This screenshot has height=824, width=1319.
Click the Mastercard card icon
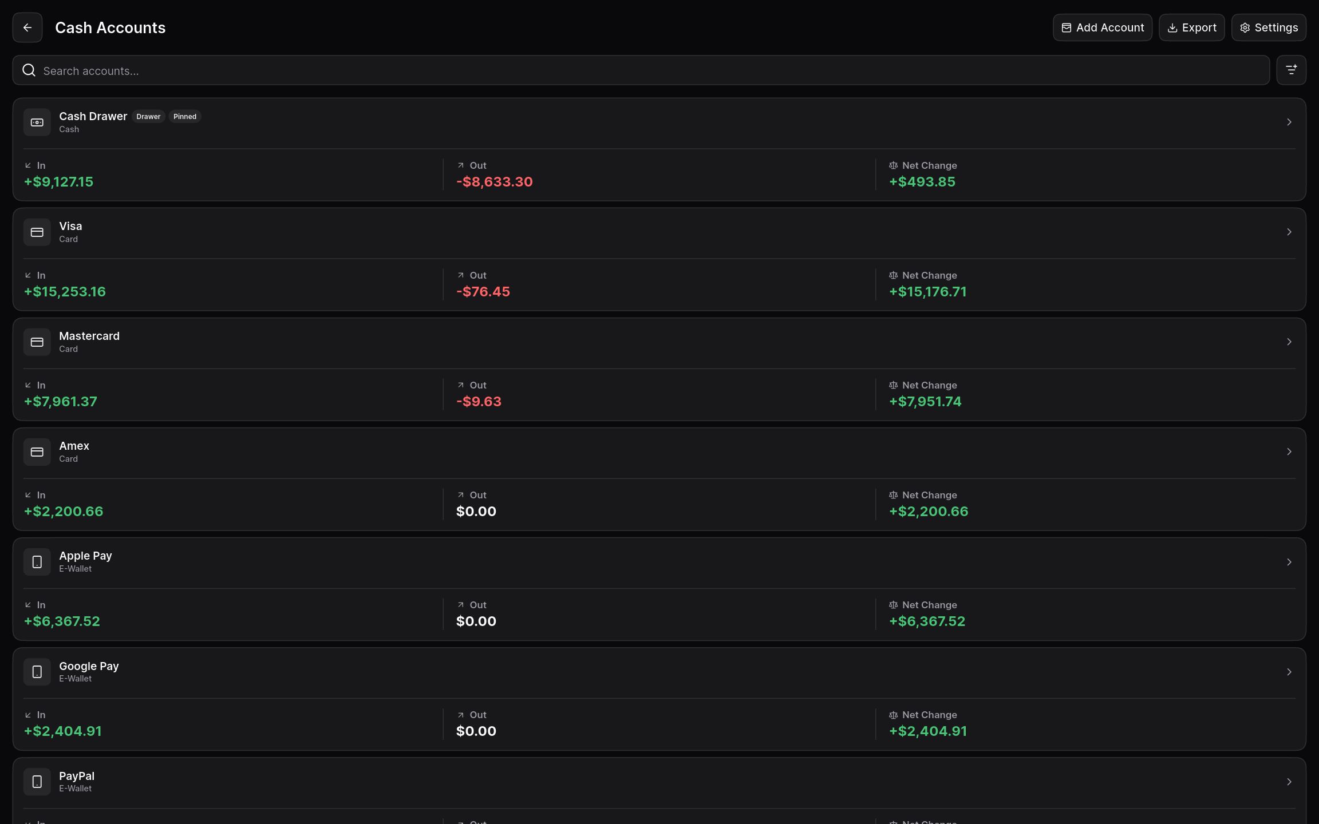[37, 342]
